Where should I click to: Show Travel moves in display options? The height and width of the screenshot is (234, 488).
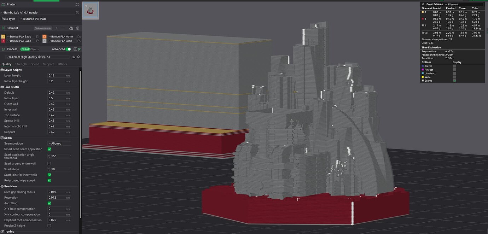[454, 66]
